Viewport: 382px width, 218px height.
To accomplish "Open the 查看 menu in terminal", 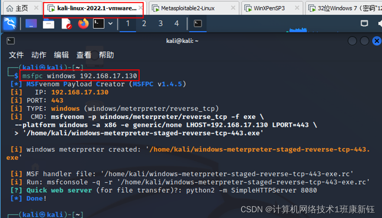I will coord(84,55).
